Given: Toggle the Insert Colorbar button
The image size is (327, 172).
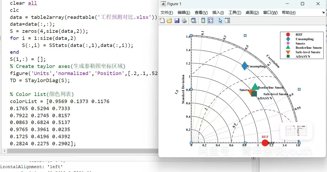Looking at the screenshot, I should pyautogui.click(x=203, y=21).
